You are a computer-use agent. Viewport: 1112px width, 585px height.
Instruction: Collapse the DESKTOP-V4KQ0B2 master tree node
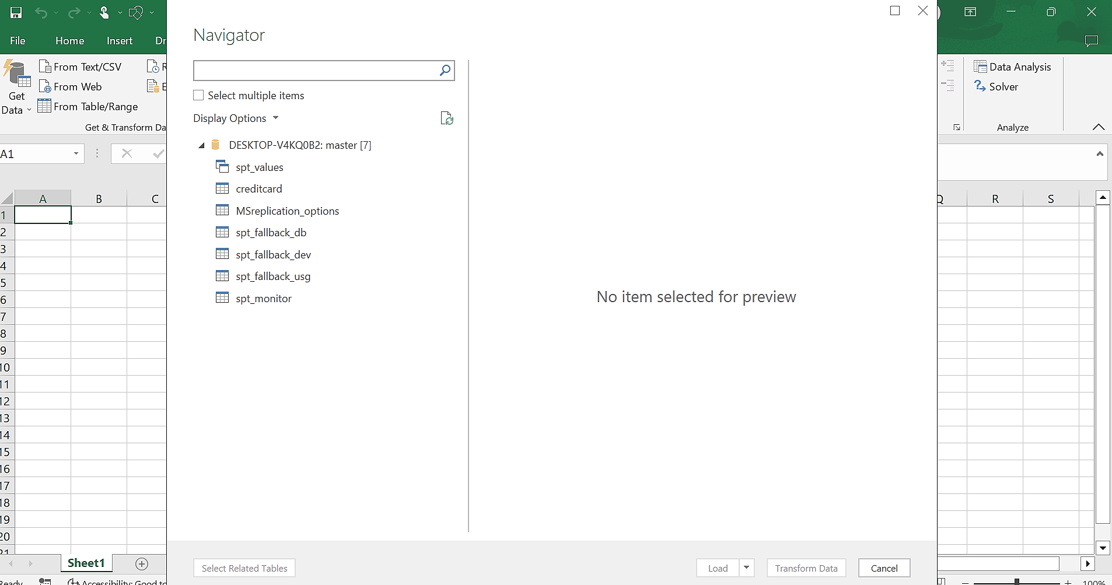point(201,145)
